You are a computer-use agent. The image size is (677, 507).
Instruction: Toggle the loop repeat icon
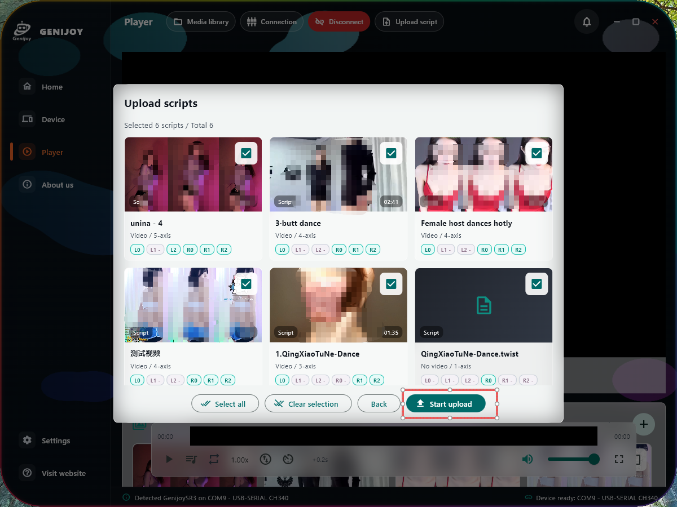click(x=213, y=459)
